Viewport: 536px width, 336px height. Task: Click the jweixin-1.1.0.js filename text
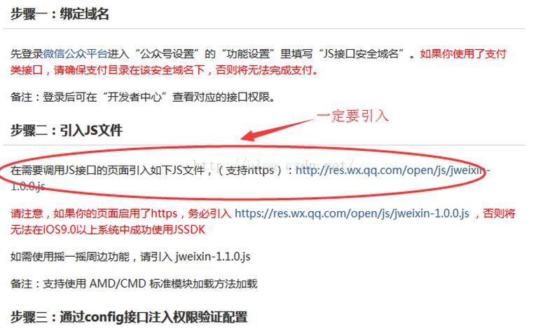click(x=213, y=257)
